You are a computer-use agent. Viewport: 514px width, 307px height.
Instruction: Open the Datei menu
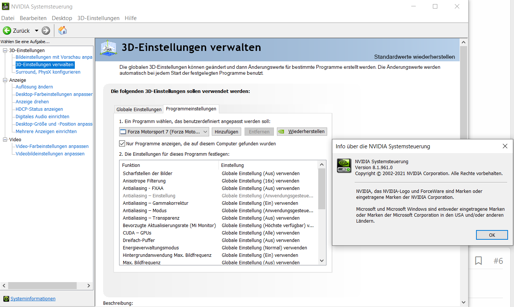pos(8,18)
